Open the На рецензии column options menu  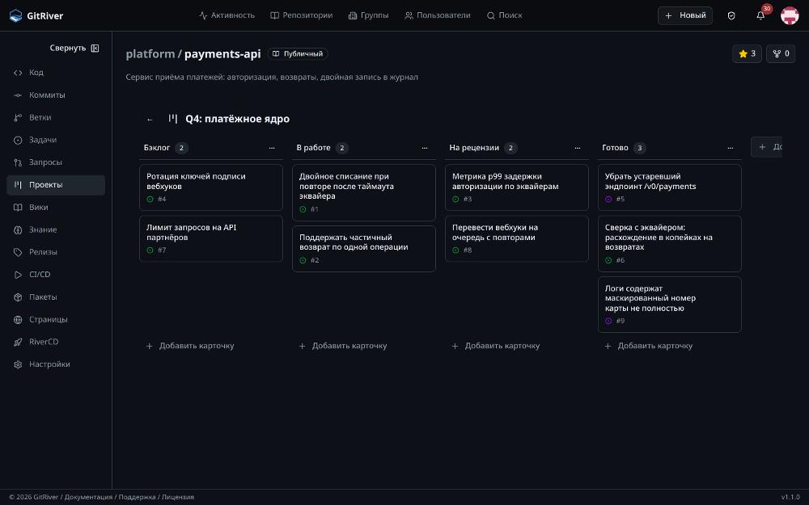point(578,148)
